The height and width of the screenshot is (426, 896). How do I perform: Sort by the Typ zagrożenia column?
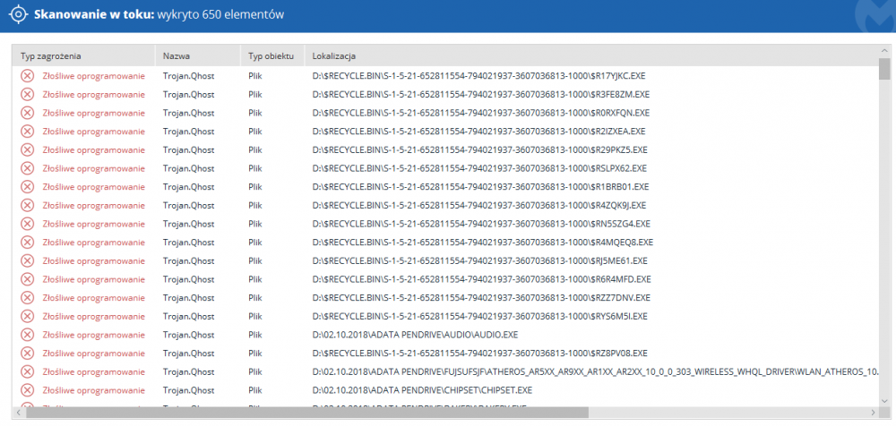tap(51, 56)
